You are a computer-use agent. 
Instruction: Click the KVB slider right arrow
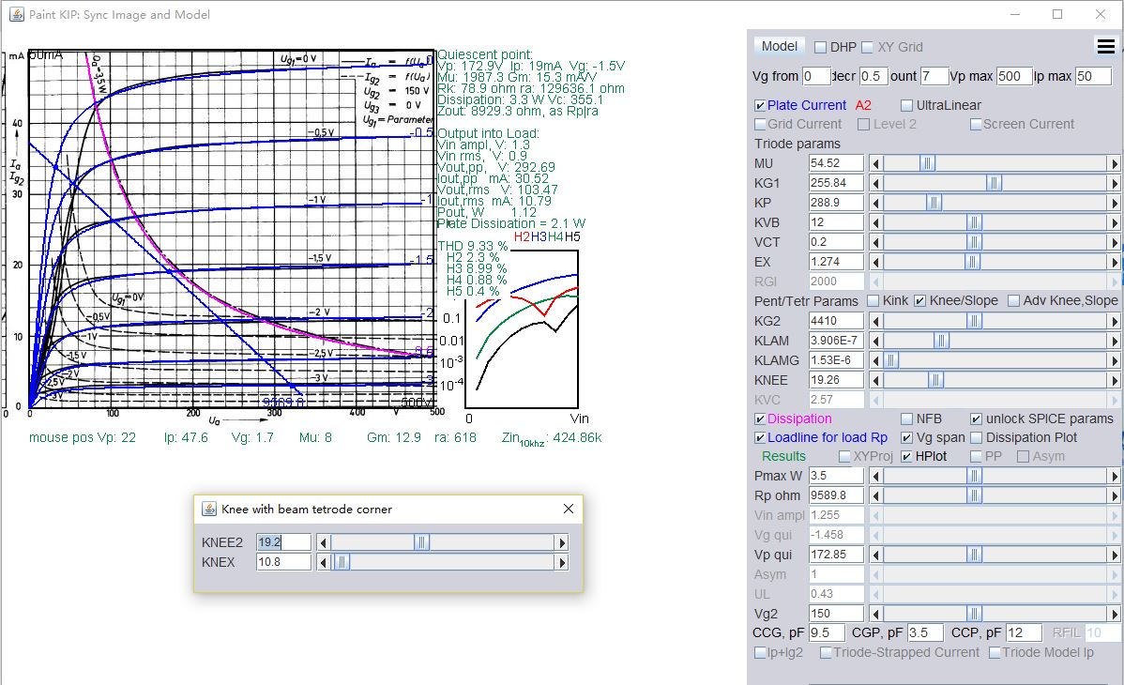point(1114,222)
